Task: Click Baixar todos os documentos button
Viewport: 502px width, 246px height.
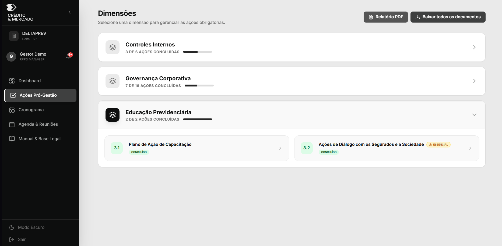Action: point(448,17)
